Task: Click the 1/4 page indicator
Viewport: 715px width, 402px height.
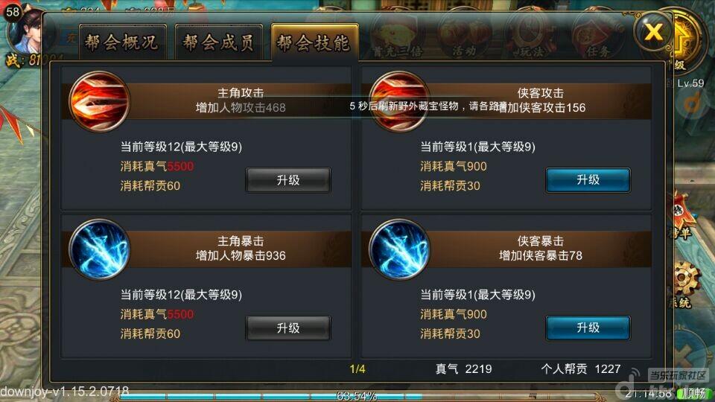Action: tap(357, 368)
